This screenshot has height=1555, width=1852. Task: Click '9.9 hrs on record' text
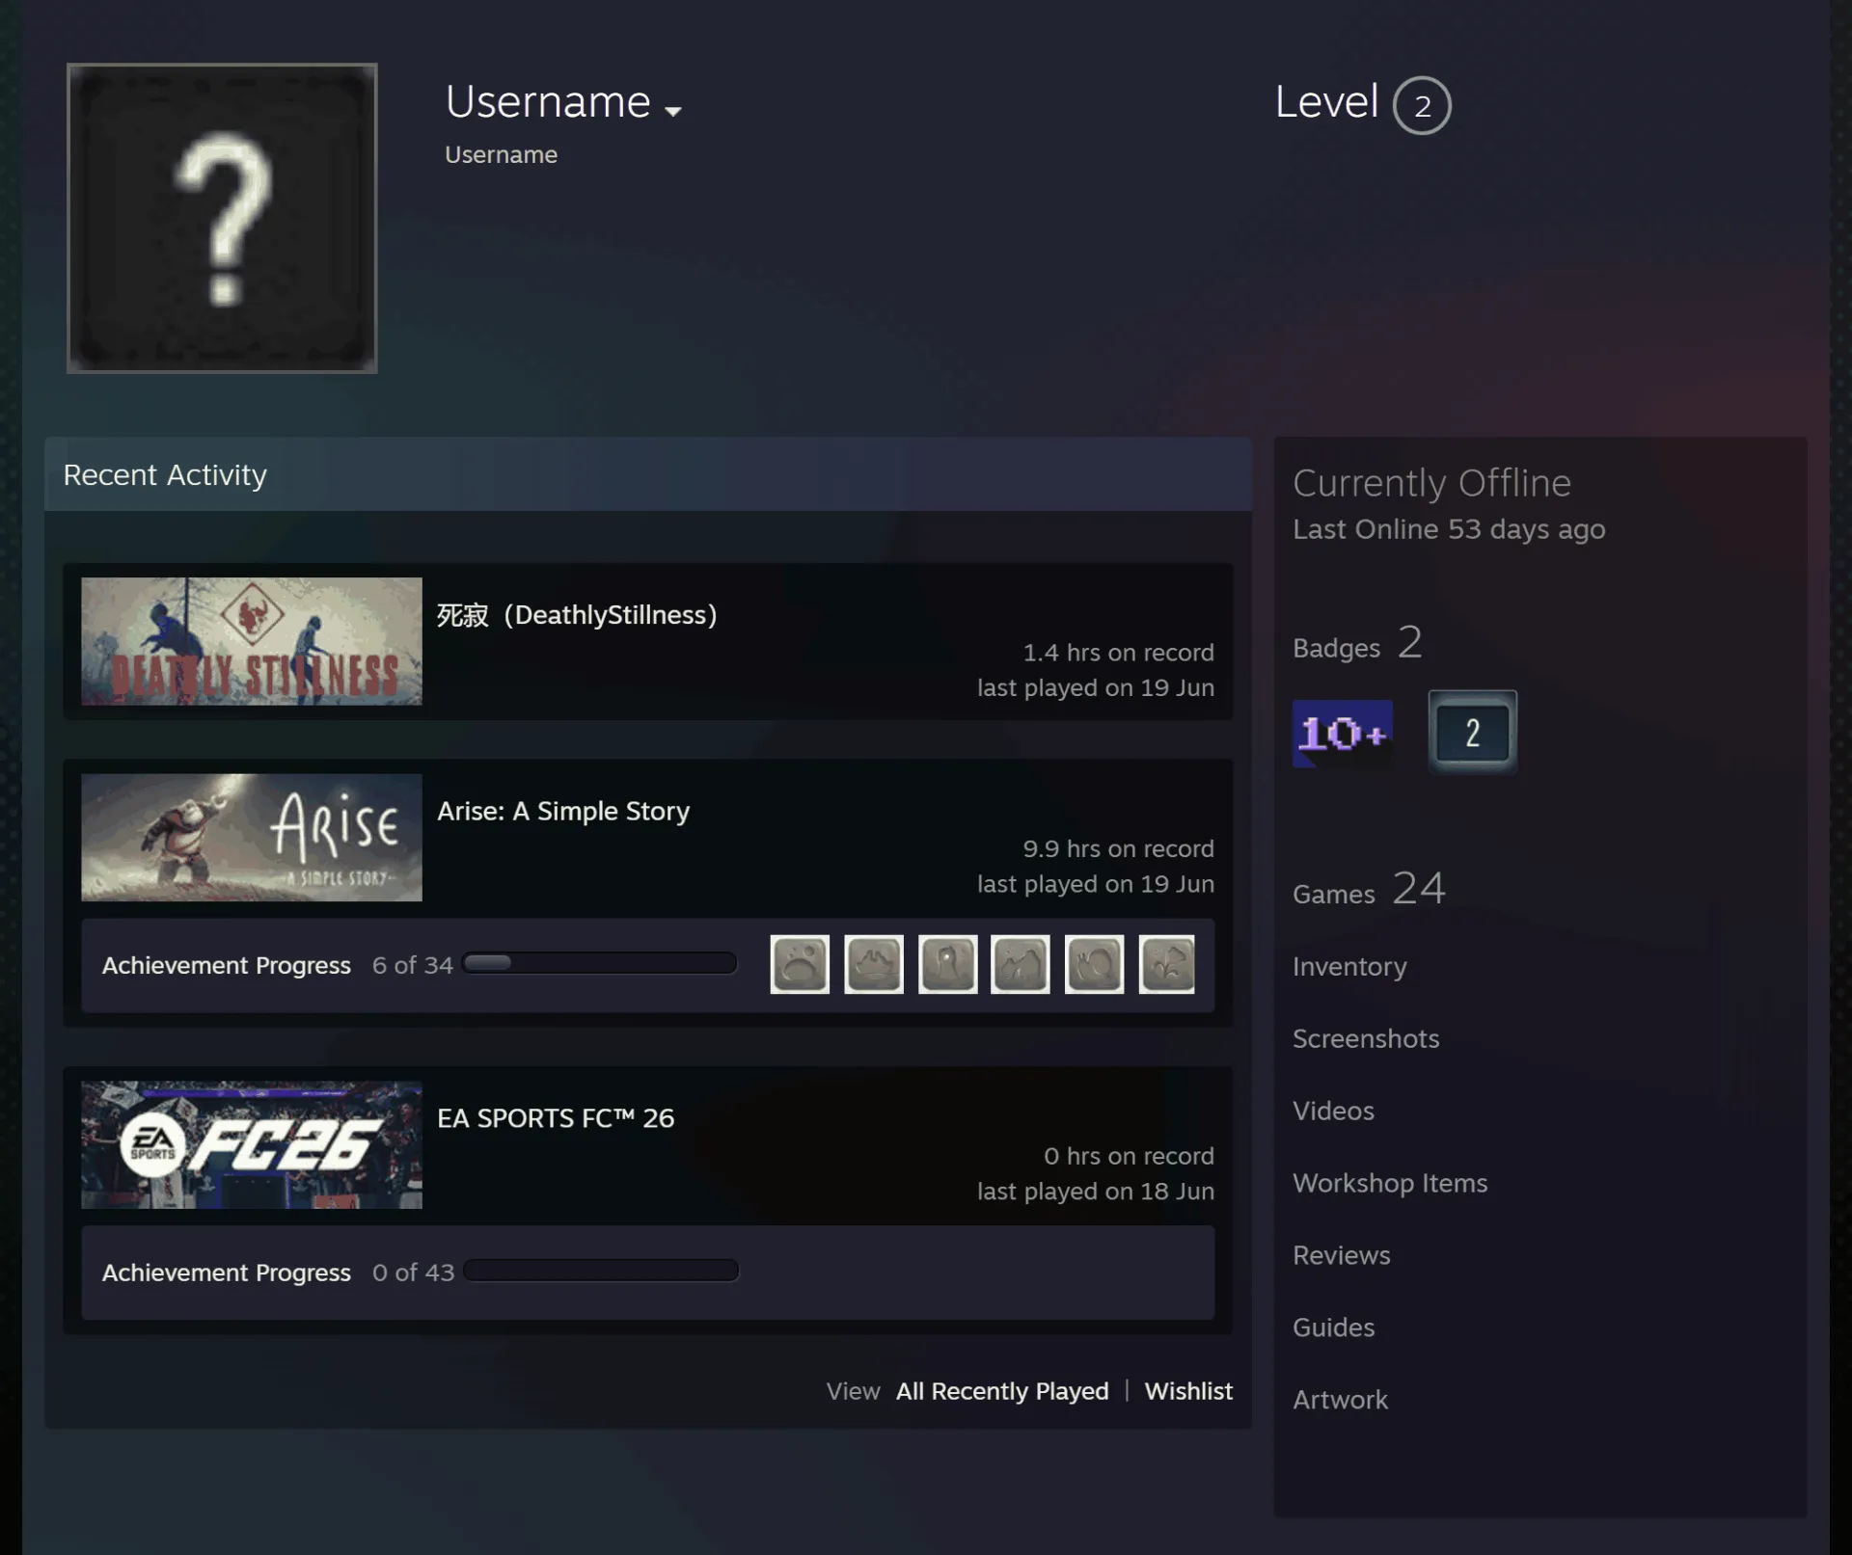coord(1118,849)
